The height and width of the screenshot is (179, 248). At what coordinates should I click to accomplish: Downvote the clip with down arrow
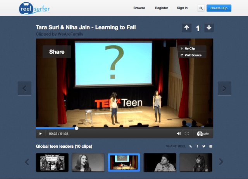[209, 27]
